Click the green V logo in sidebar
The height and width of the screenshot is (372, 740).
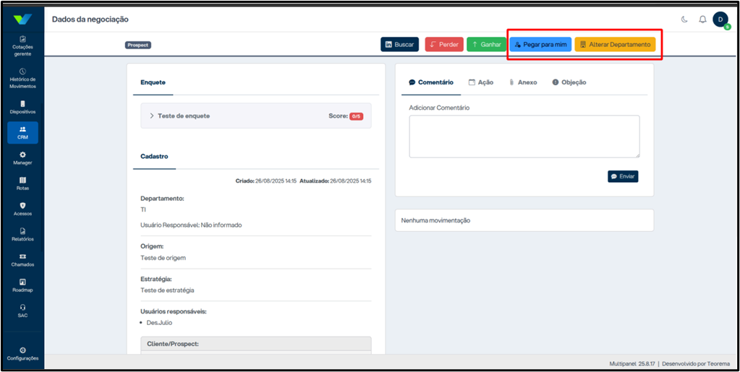coord(22,20)
